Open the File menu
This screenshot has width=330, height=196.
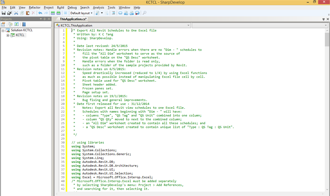(x=4, y=7)
